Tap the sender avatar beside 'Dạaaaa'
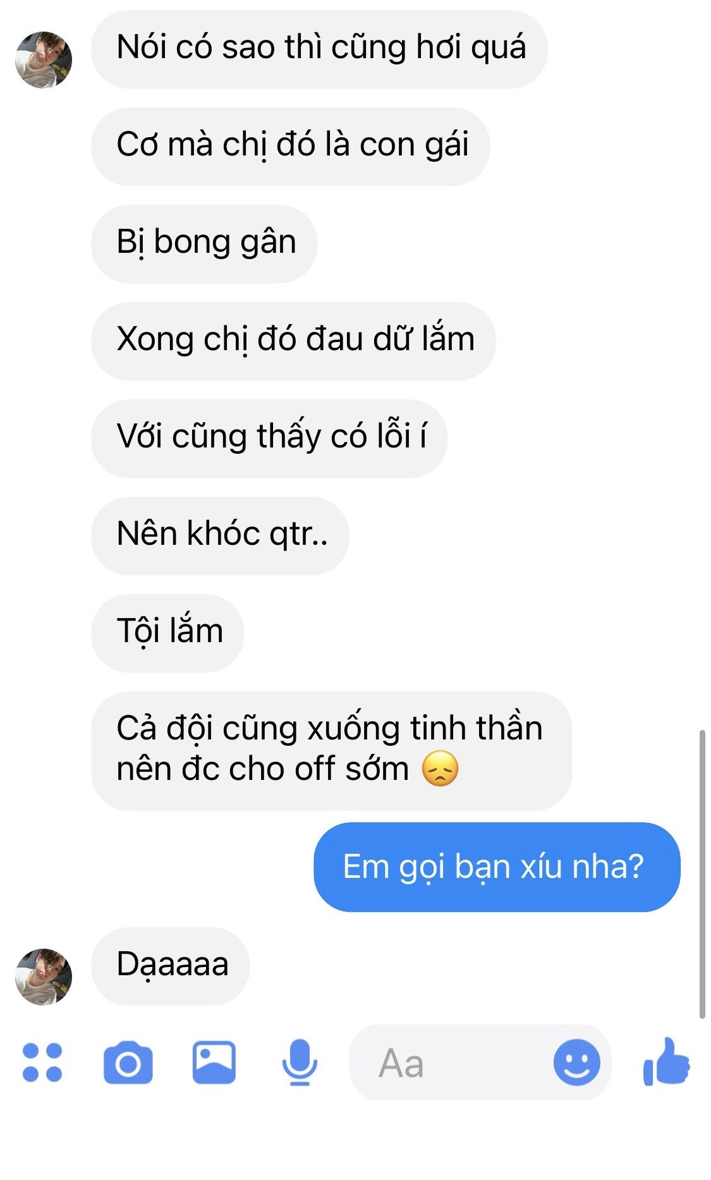The image size is (711, 1180). point(44,976)
